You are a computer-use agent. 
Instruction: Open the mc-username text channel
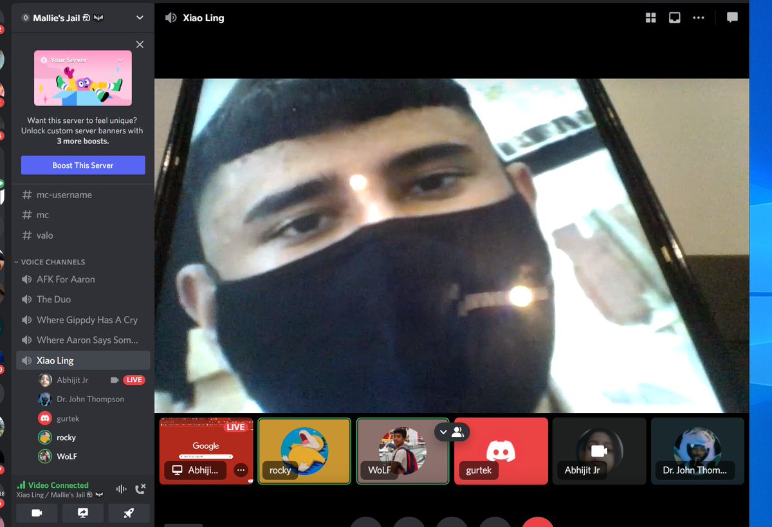(83, 194)
